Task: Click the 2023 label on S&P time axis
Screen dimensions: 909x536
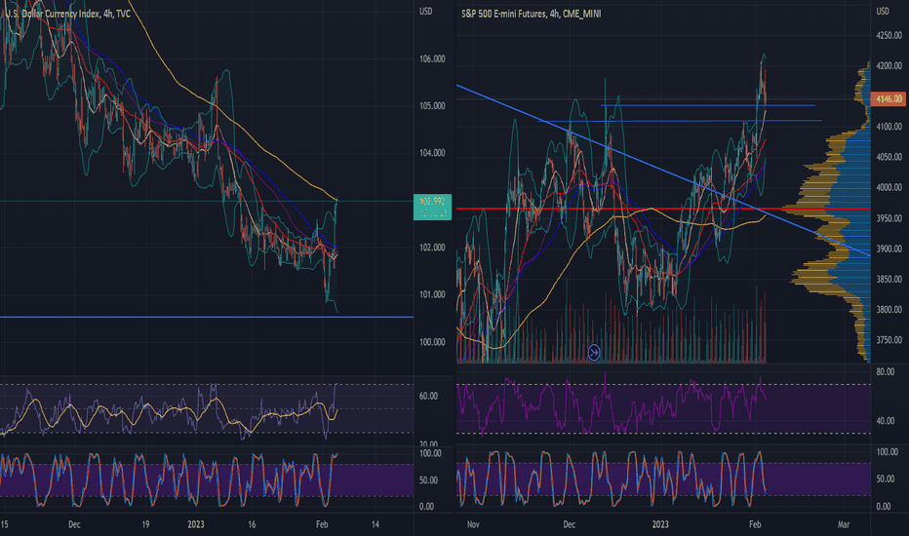Action: click(x=660, y=524)
